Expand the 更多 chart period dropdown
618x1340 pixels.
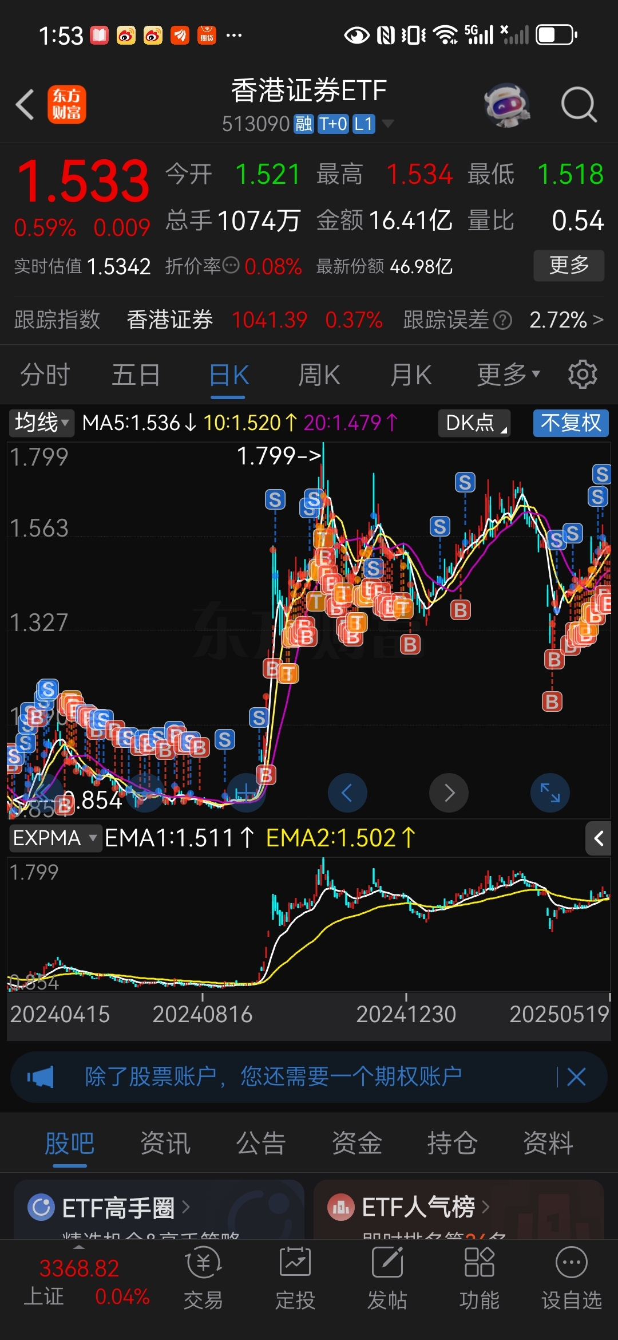508,376
